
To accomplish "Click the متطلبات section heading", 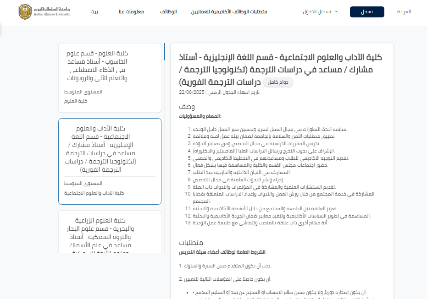I will coord(191,242).
